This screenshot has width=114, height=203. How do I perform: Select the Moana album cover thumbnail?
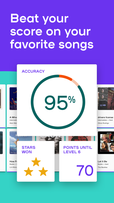tap(21, 139)
